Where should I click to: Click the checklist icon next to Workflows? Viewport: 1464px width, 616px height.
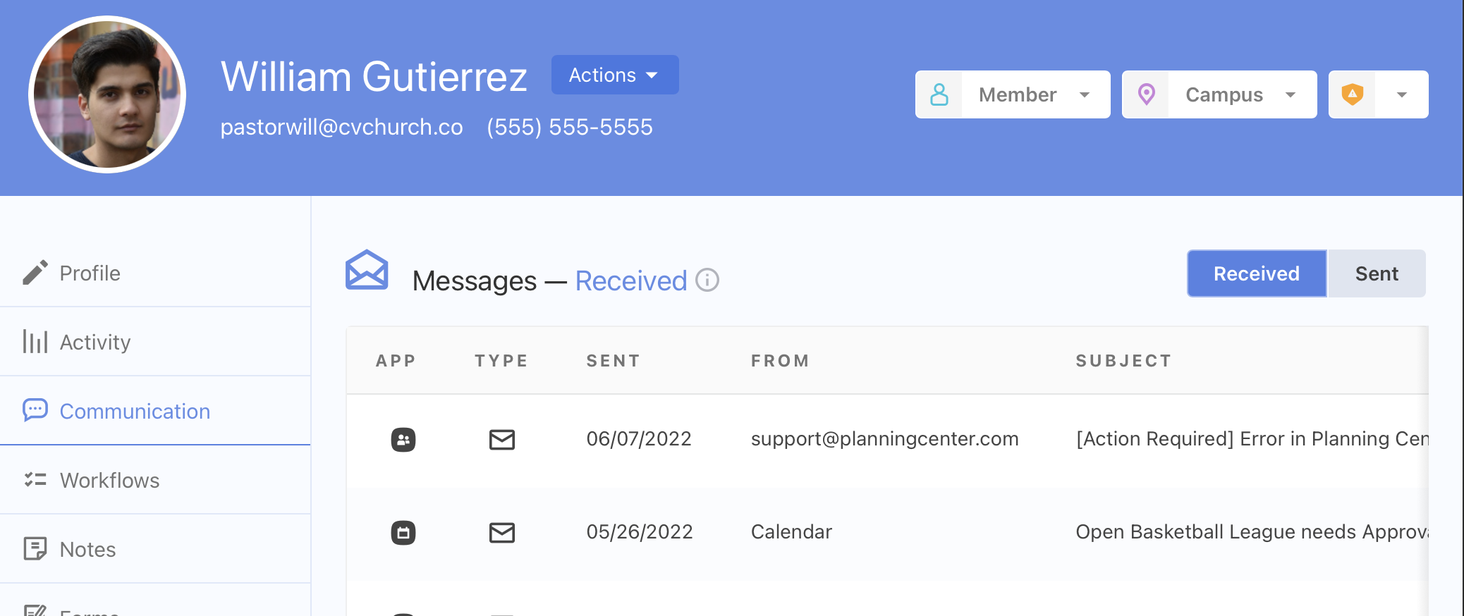(35, 480)
